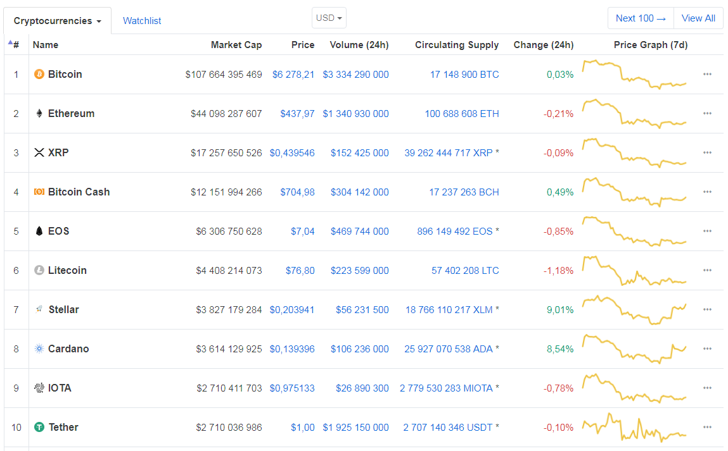Click the Ethereum diamond logo icon

click(x=39, y=114)
